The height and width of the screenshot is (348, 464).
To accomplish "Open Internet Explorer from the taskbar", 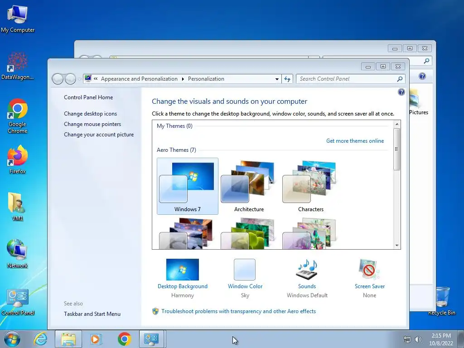I will click(40, 339).
